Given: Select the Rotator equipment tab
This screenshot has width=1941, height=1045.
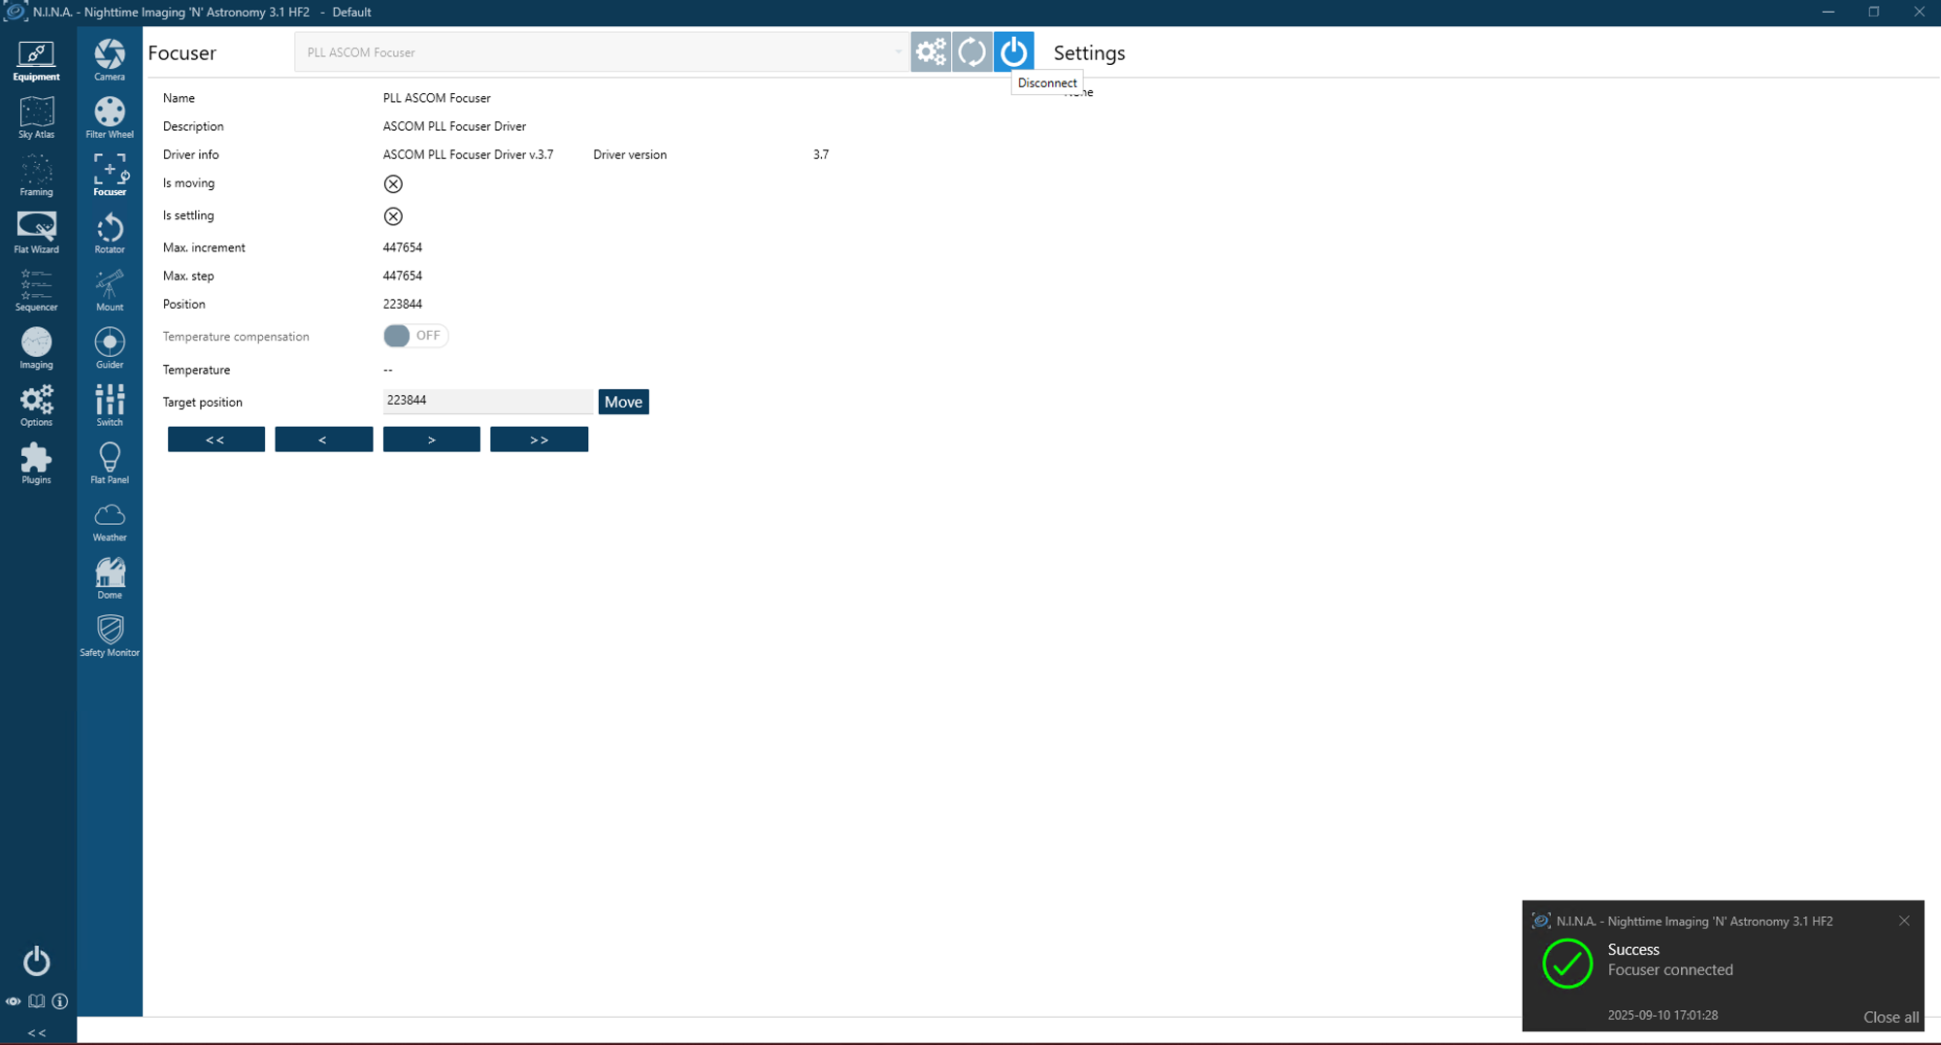Looking at the screenshot, I should [x=110, y=233].
